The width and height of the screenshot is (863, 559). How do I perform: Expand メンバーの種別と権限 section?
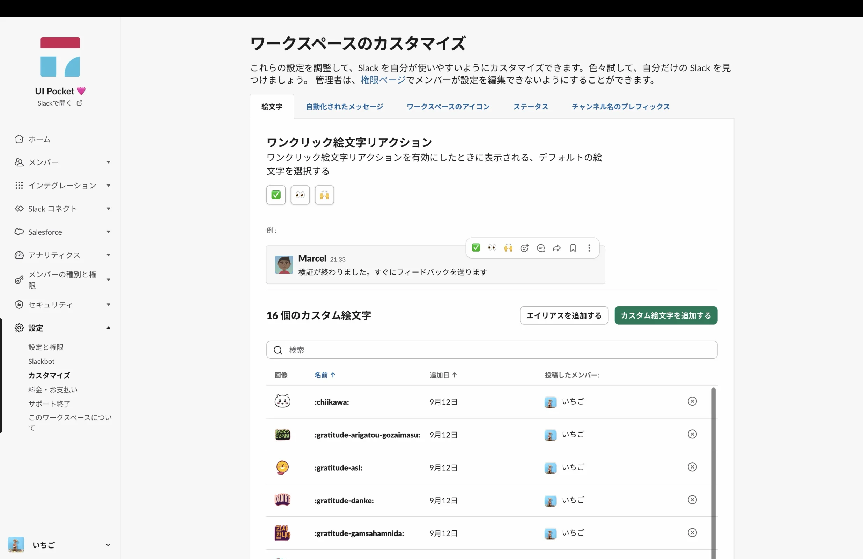coord(109,280)
